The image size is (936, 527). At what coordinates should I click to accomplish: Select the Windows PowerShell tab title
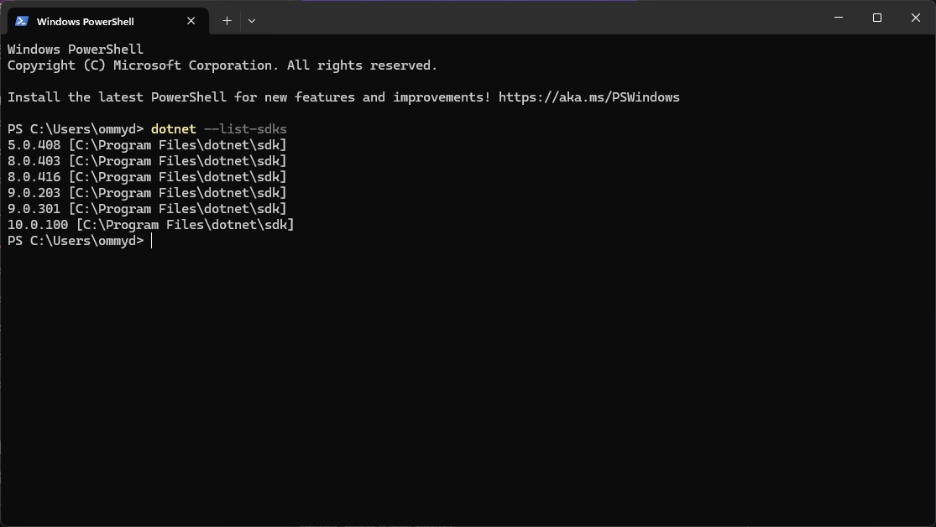(x=85, y=21)
